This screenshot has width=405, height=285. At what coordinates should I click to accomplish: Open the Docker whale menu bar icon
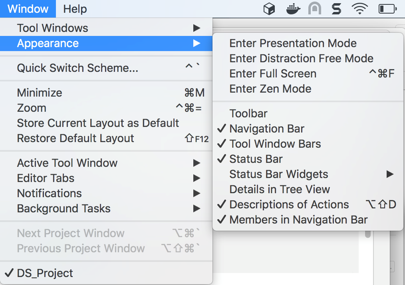pos(293,9)
